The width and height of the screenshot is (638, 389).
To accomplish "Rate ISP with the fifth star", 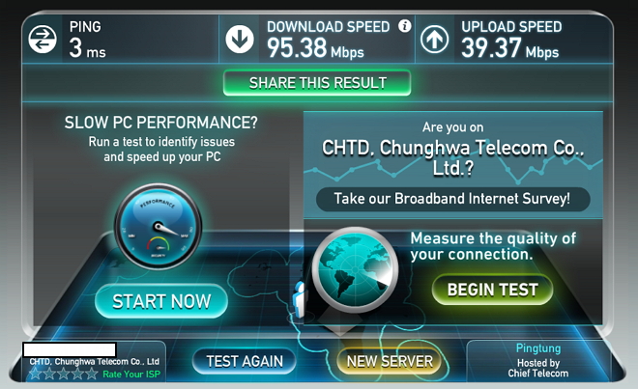I will [x=91, y=374].
